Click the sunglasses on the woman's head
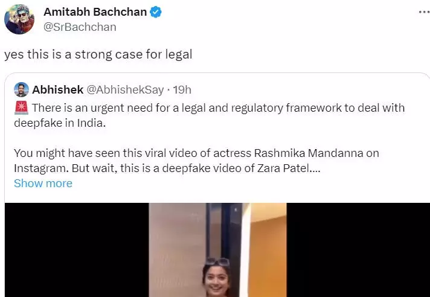This screenshot has height=297, width=430. pos(218,261)
